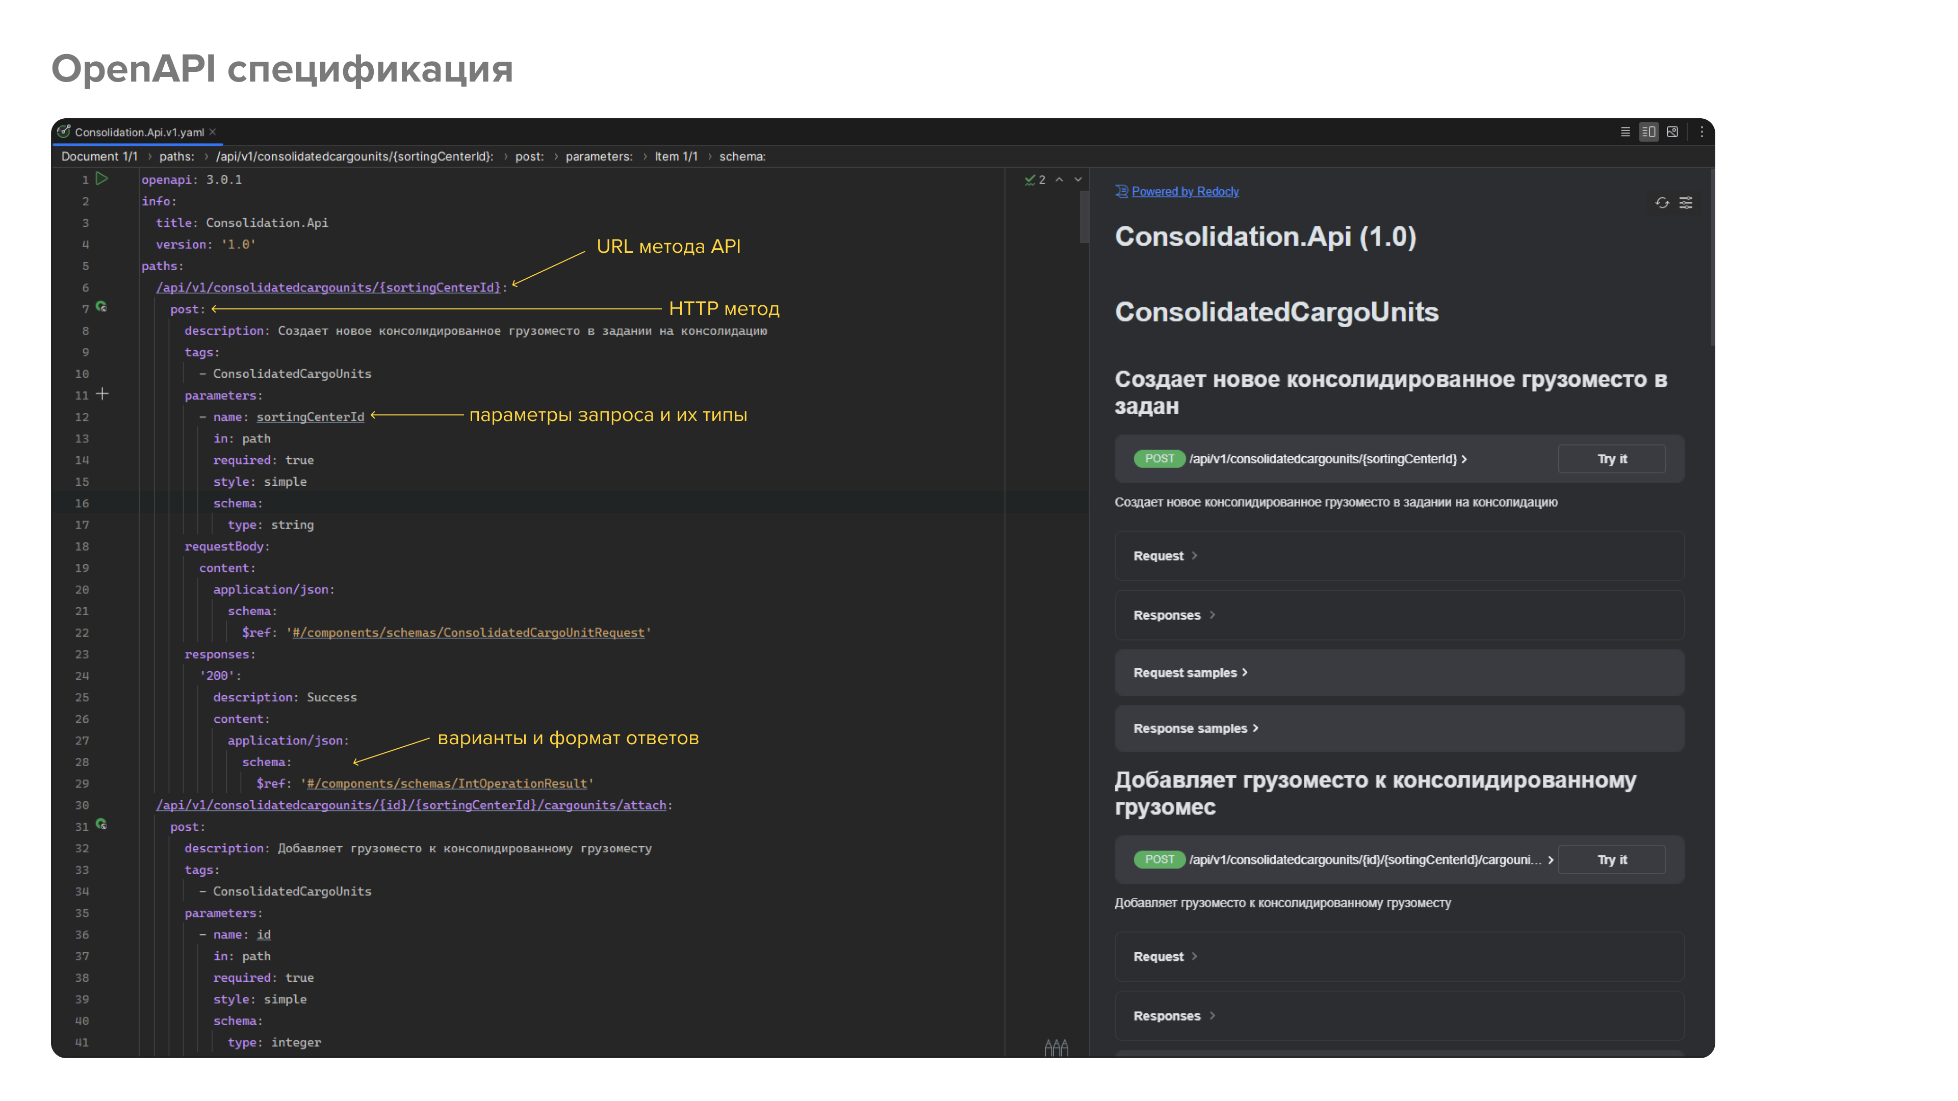
Task: Close the Consolidation.Api.v1.yaml tab
Action: click(x=213, y=132)
